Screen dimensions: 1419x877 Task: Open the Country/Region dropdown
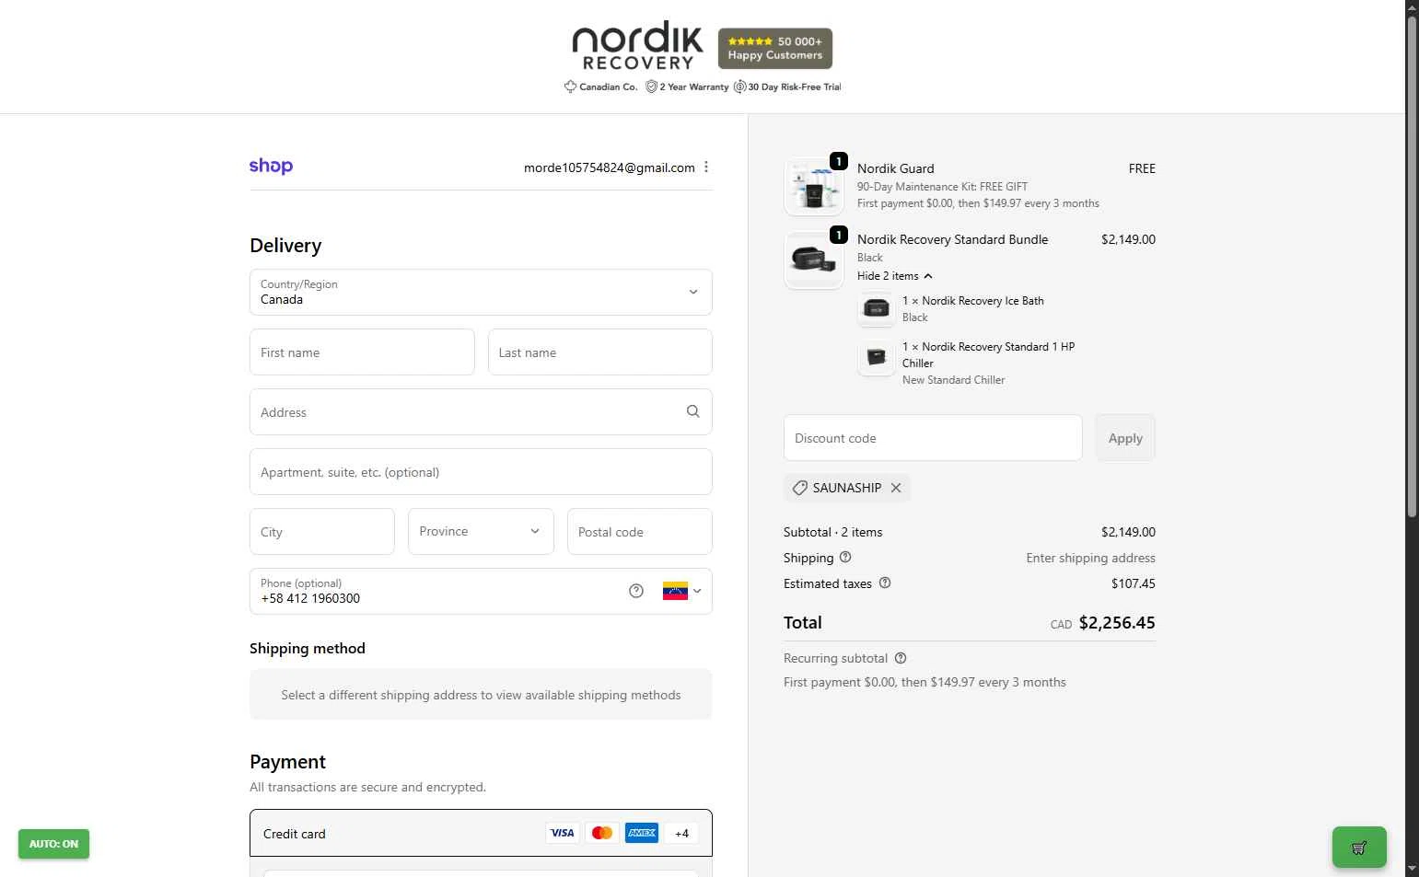481,292
